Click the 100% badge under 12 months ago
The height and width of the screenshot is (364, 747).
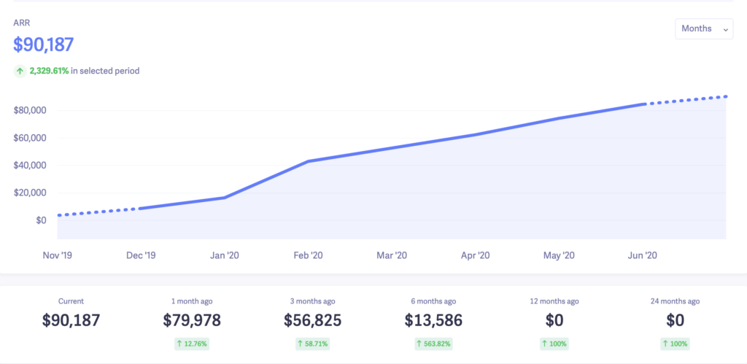(554, 343)
